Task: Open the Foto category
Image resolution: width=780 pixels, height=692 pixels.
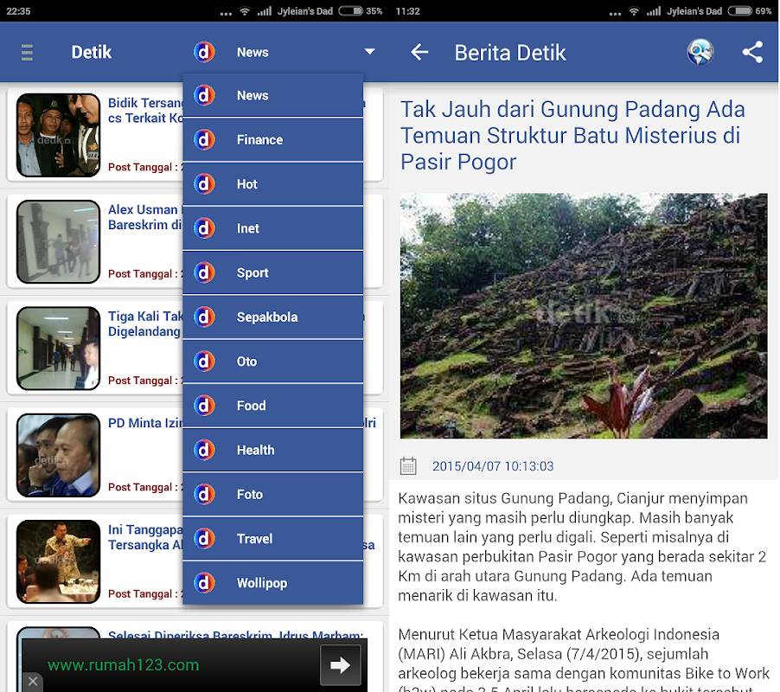Action: [272, 494]
